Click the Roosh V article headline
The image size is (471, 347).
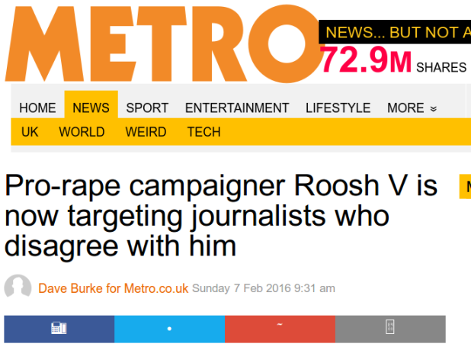221,216
